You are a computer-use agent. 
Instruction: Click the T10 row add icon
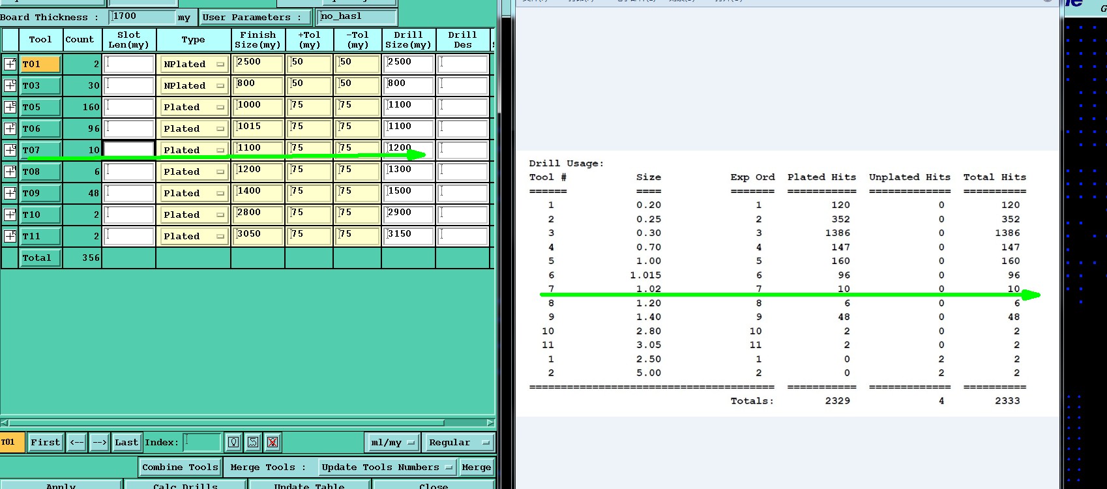[x=10, y=215]
